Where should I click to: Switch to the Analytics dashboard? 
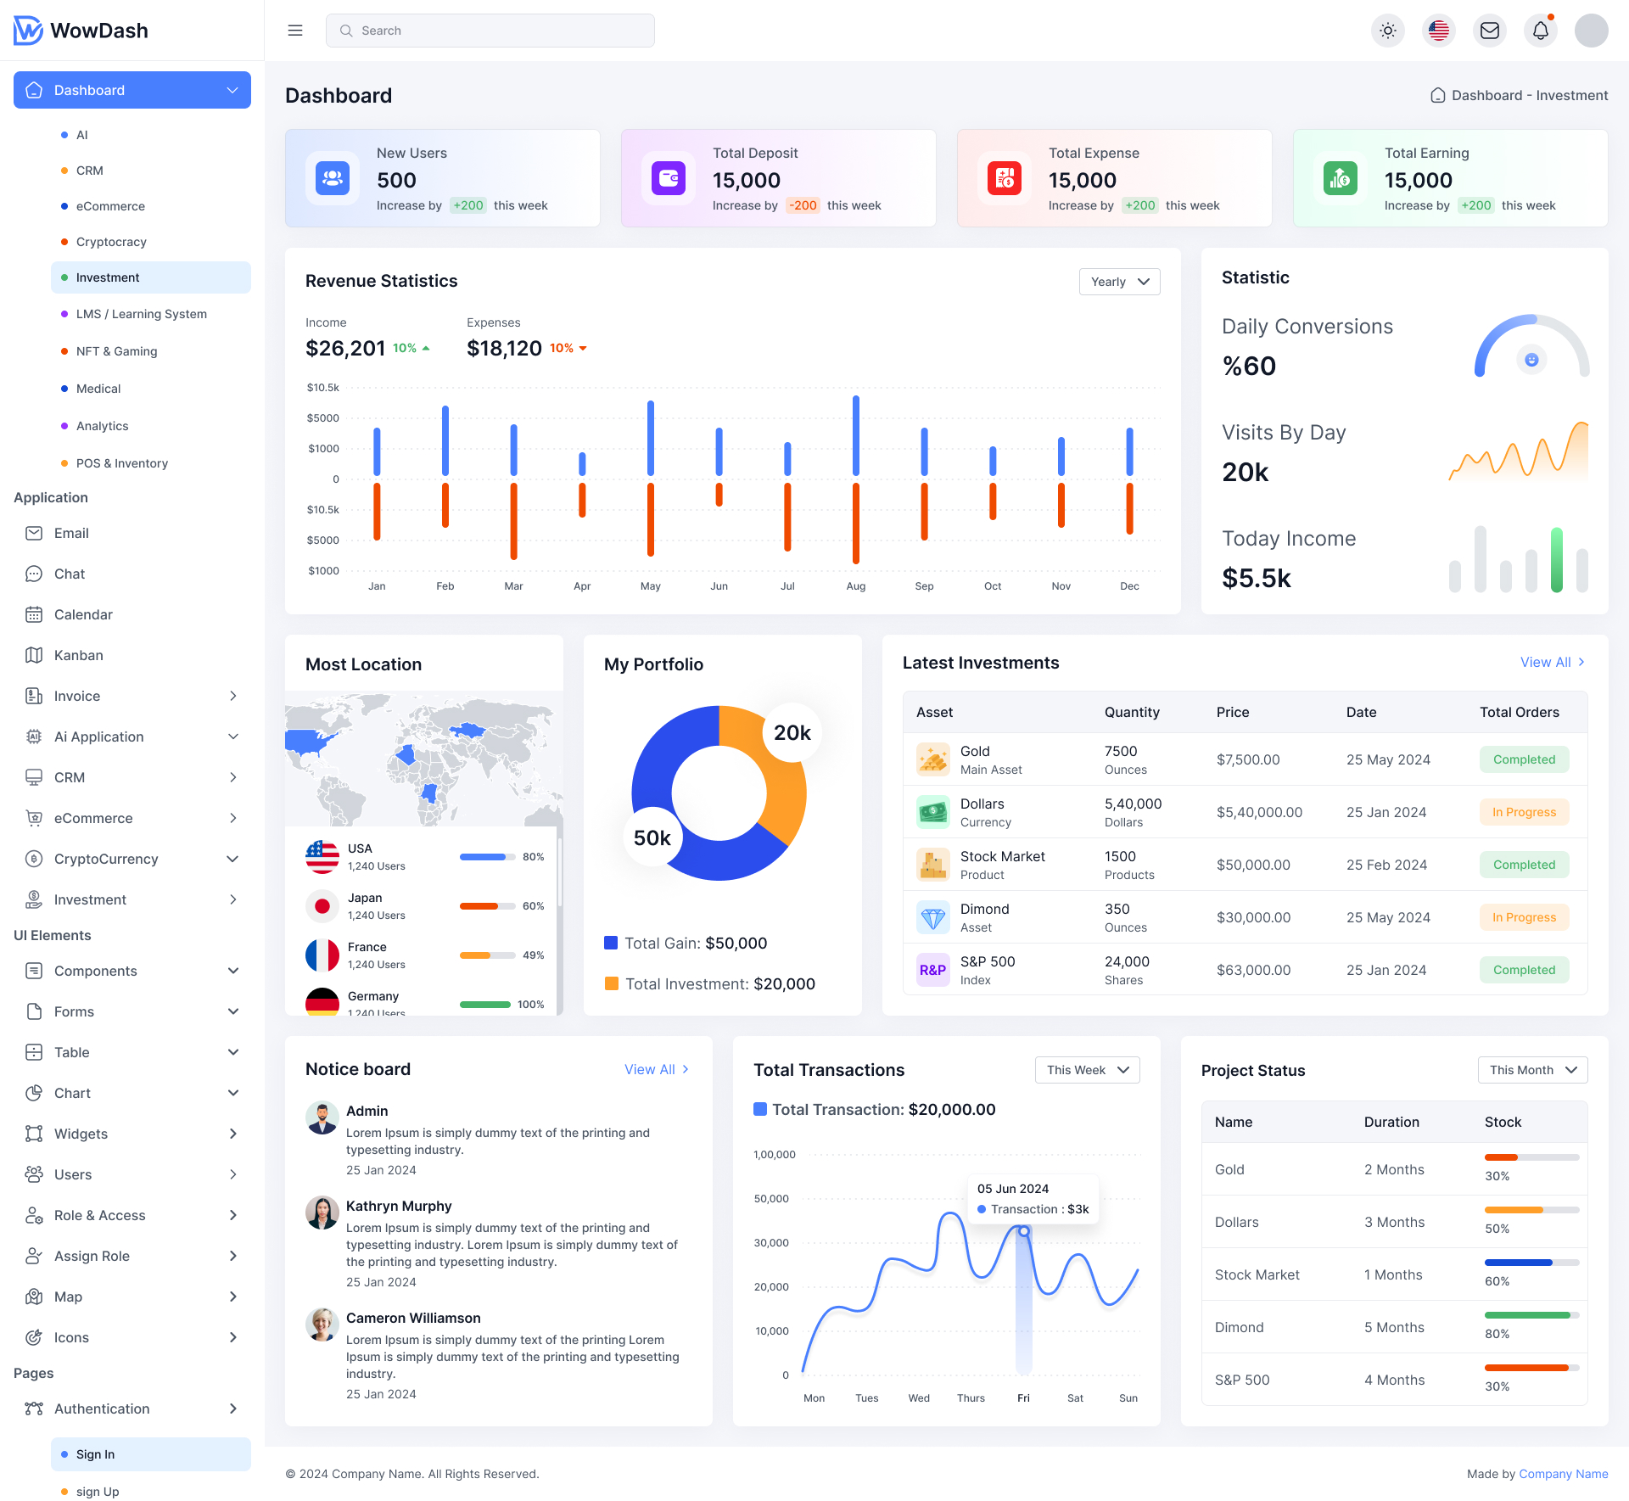[x=103, y=425]
